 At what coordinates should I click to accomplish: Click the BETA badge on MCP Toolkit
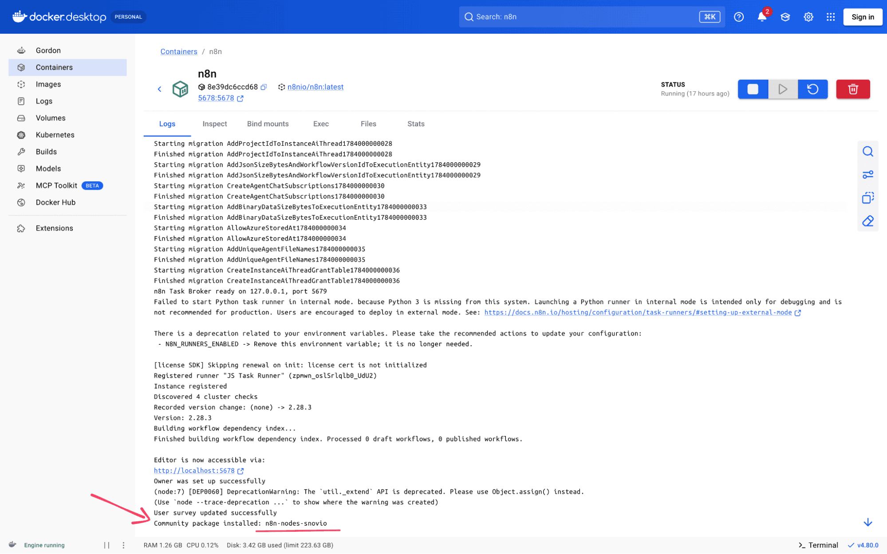(x=92, y=186)
